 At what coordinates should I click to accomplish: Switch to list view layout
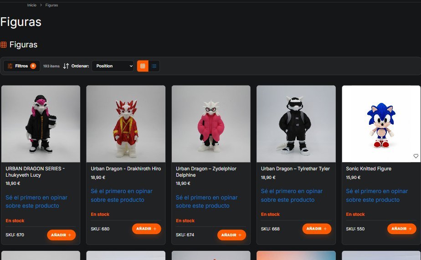[x=154, y=66]
